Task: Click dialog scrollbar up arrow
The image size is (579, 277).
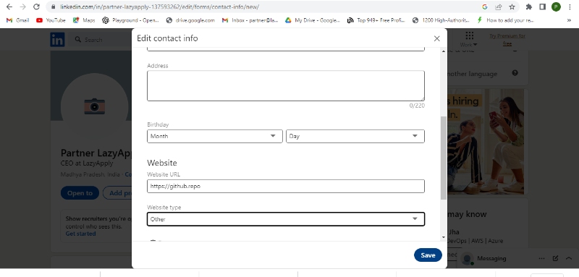Action: [444, 51]
